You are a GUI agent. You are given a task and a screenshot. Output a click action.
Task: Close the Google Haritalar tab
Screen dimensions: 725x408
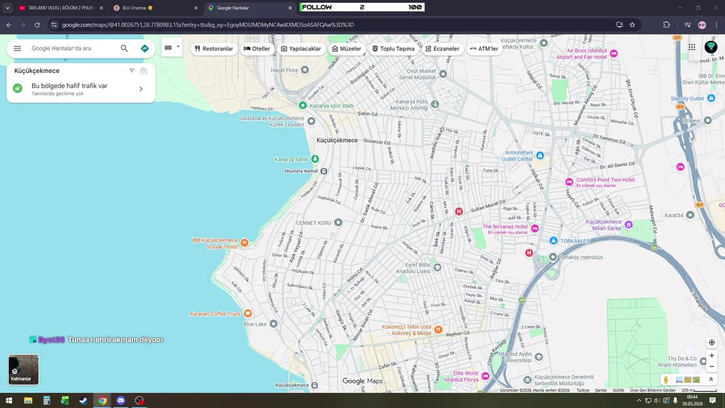290,8
